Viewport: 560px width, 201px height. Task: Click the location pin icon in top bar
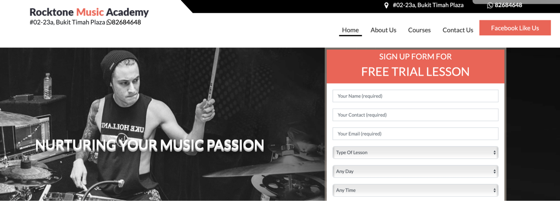click(386, 5)
